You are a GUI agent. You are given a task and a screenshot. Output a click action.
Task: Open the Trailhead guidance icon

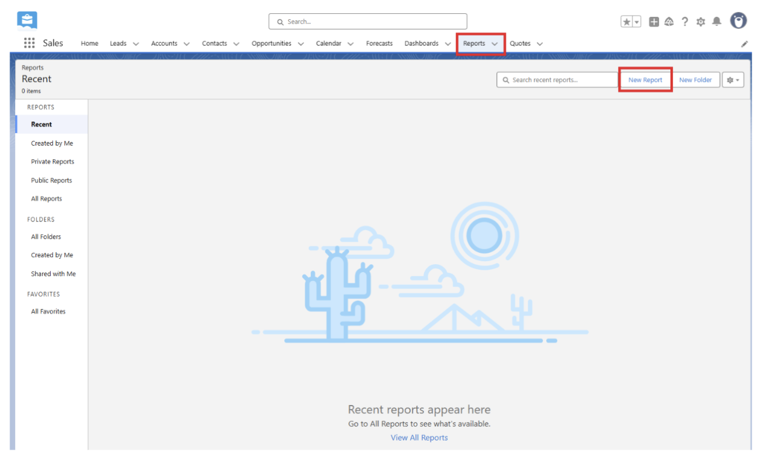coord(669,22)
